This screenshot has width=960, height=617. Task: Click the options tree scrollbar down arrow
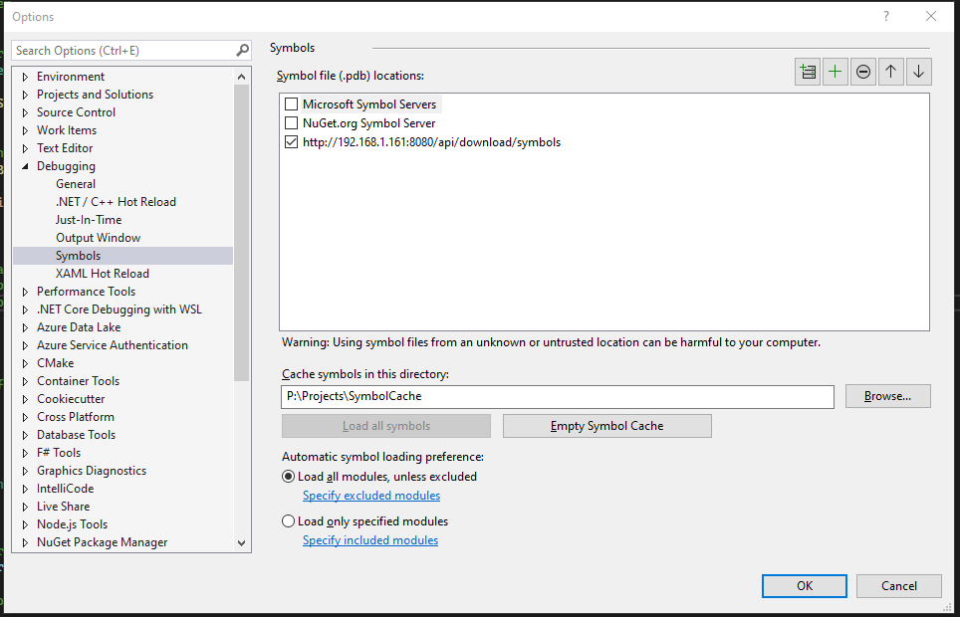pos(242,543)
